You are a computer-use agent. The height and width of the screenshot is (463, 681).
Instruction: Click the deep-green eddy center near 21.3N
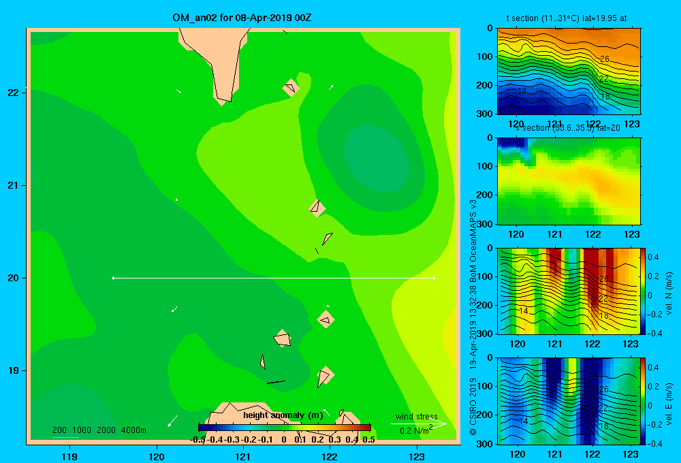[x=376, y=159]
